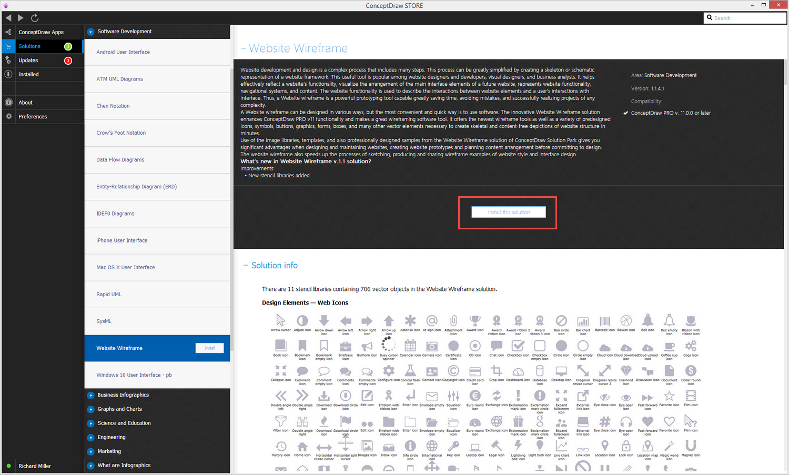This screenshot has width=789, height=475.
Task: Collapse the Solution info section
Action: pyautogui.click(x=246, y=266)
